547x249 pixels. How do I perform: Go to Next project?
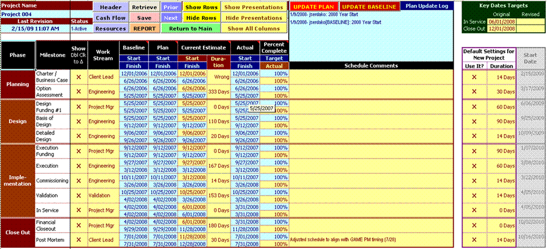pos(171,18)
